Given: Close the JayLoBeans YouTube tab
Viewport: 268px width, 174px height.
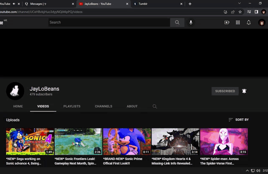Looking at the screenshot, I should pyautogui.click(x=127, y=4).
